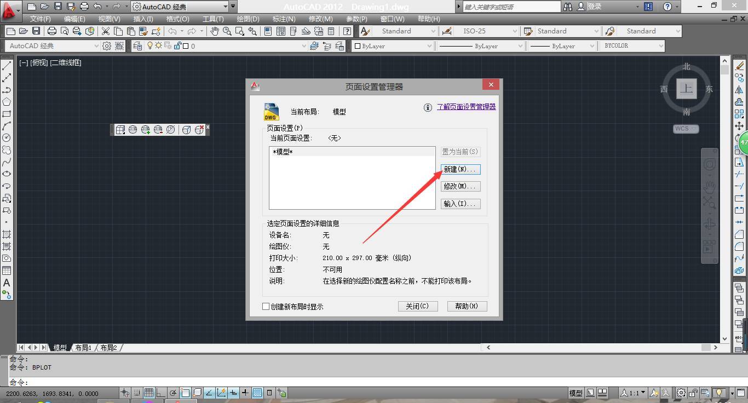
Task: Open the QuickCalc calculator icon
Action: pos(331,31)
